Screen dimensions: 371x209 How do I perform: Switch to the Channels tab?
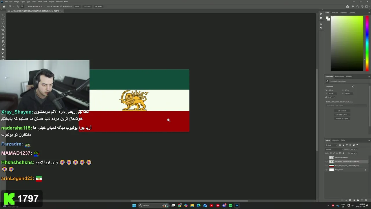pyautogui.click(x=335, y=140)
